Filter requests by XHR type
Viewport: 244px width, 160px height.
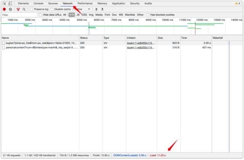tap(72, 15)
